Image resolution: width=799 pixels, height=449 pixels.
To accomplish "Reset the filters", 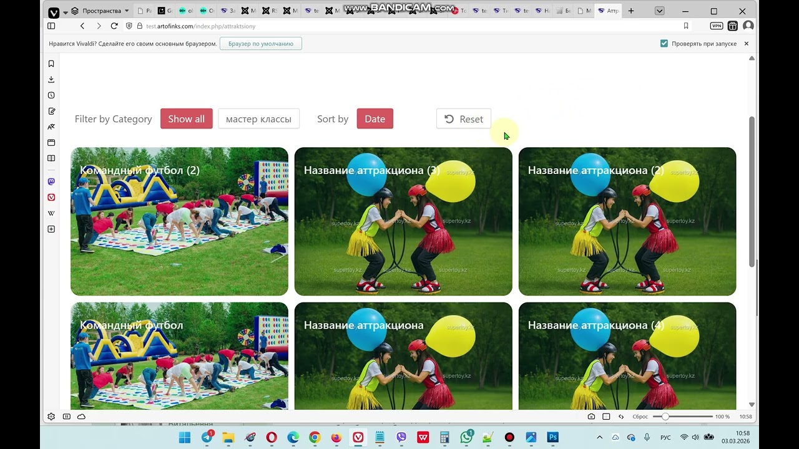I will pyautogui.click(x=464, y=118).
